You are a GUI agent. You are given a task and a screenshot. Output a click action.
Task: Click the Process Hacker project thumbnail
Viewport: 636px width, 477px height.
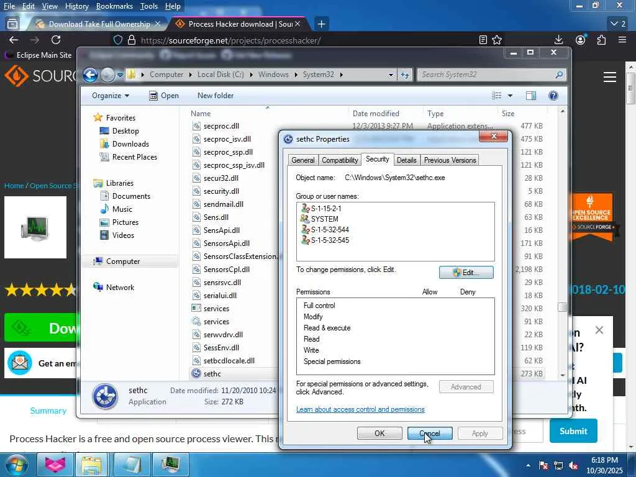tap(35, 227)
